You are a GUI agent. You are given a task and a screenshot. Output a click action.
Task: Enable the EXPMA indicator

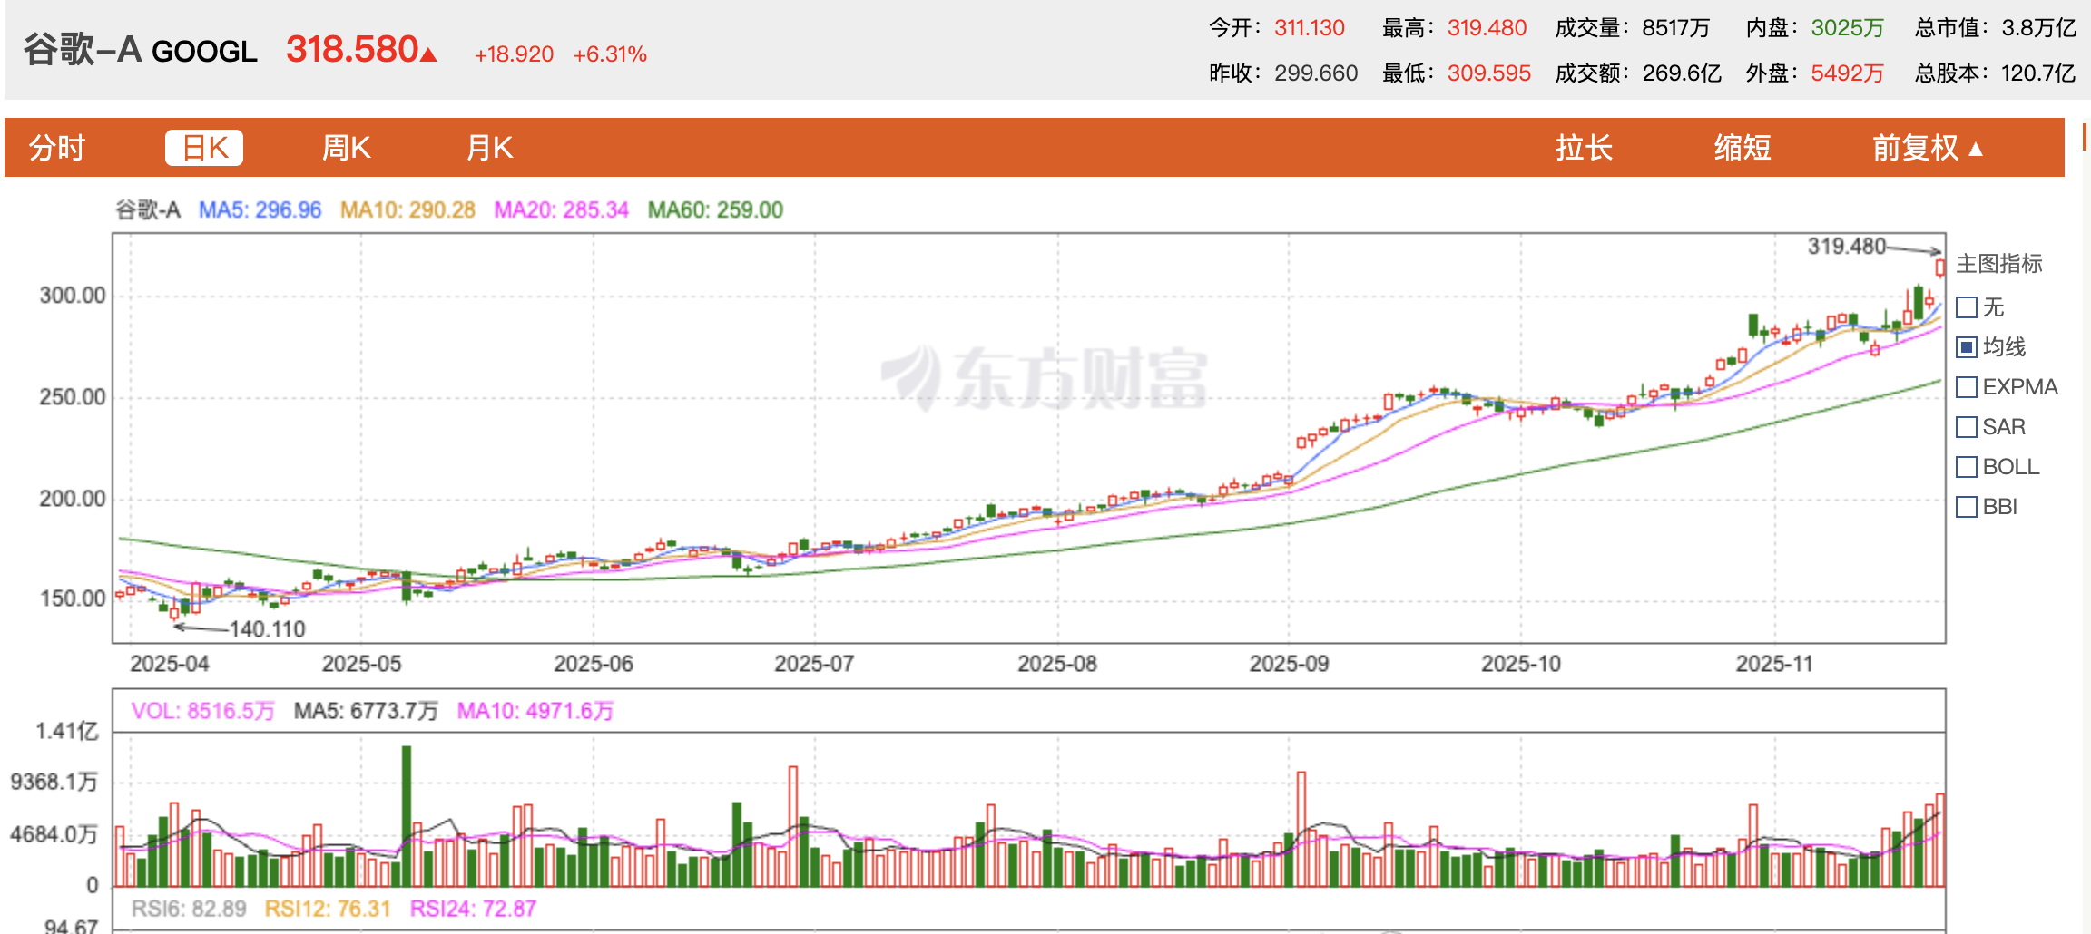(1967, 386)
